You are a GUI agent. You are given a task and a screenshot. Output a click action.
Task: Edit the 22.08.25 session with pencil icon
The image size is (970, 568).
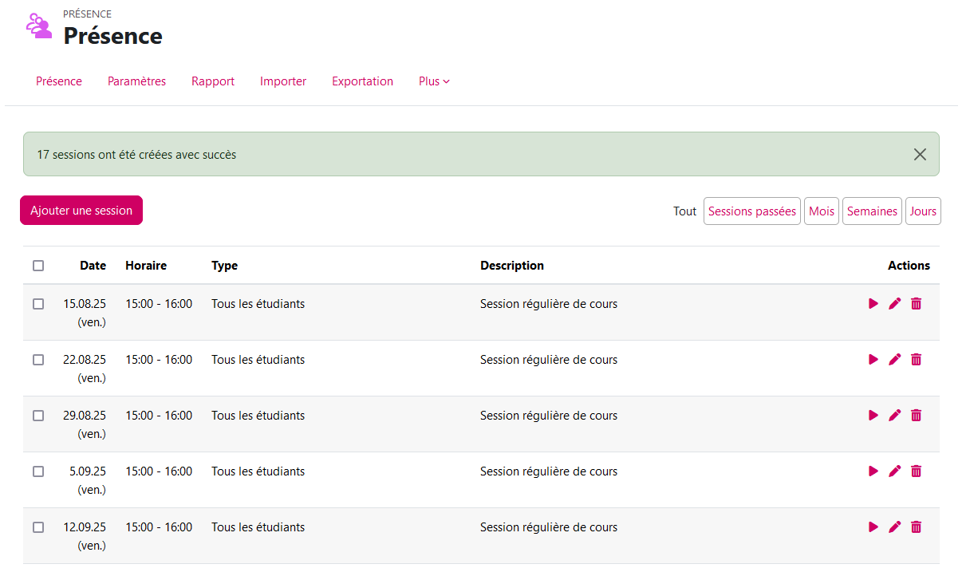pos(894,360)
